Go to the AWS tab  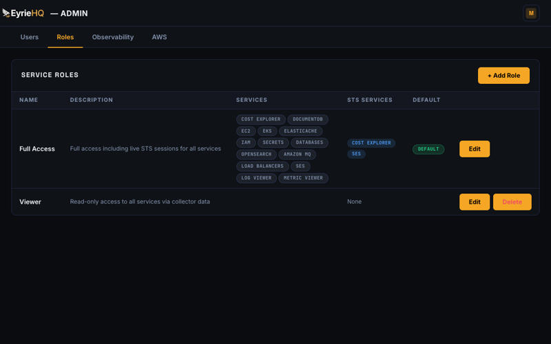[x=159, y=37]
